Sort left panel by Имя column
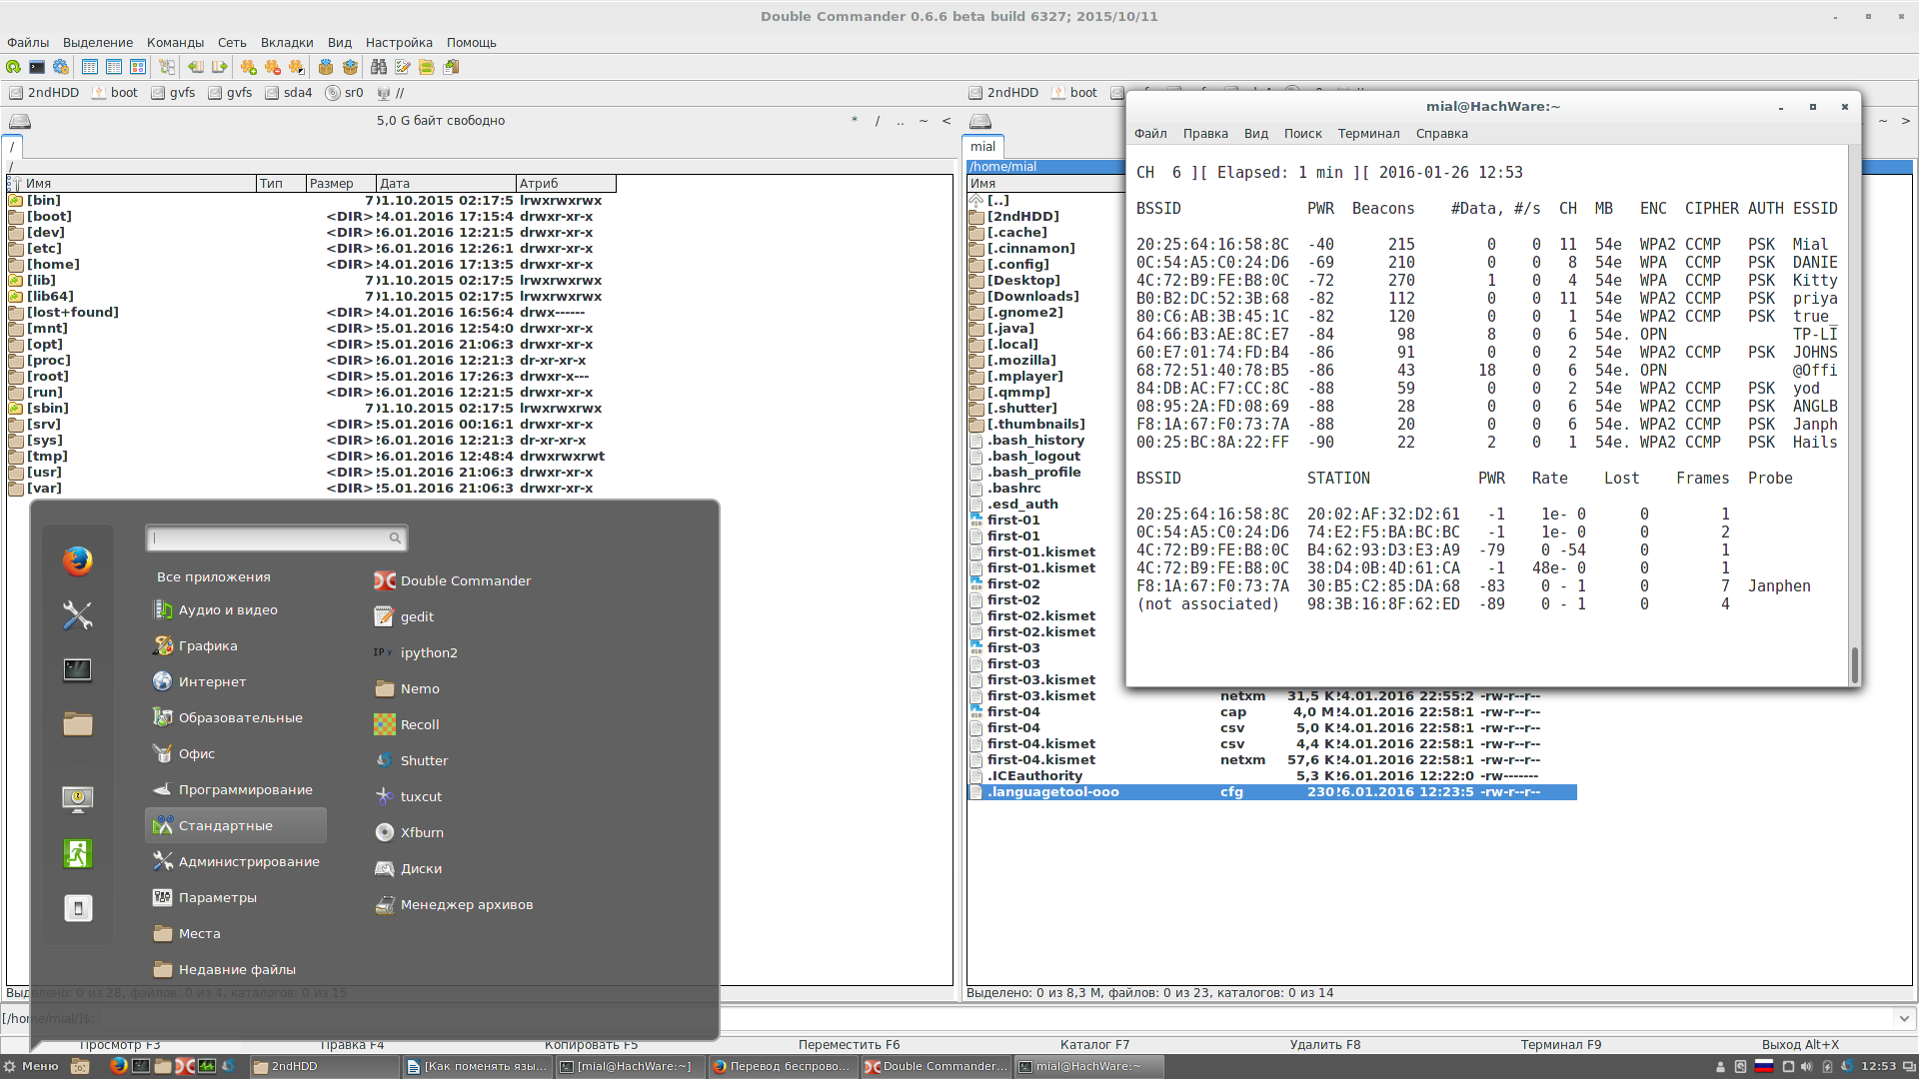Viewport: 1919px width, 1079px height. tap(132, 184)
